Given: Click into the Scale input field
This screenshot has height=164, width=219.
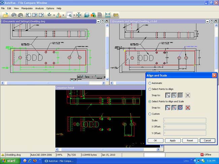Looking at the screenshot, I should coord(185,120).
